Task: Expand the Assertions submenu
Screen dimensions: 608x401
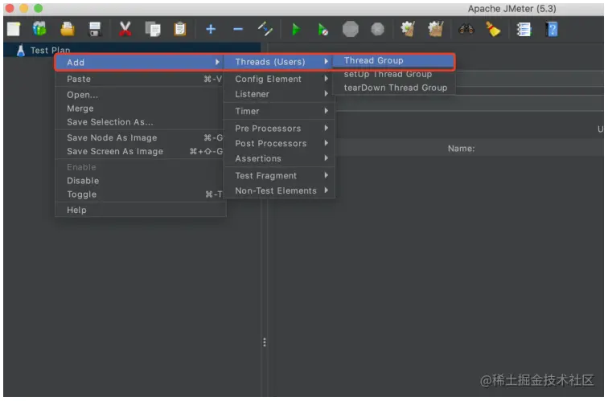Action: (279, 158)
